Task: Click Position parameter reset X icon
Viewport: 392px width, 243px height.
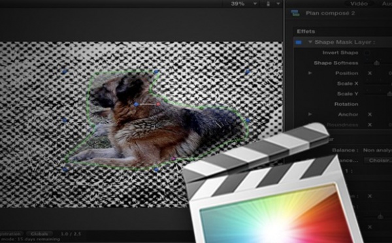Action: tap(370, 73)
